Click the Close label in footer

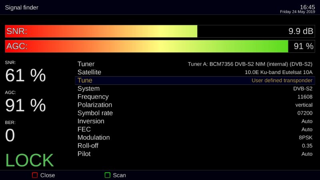(48, 175)
